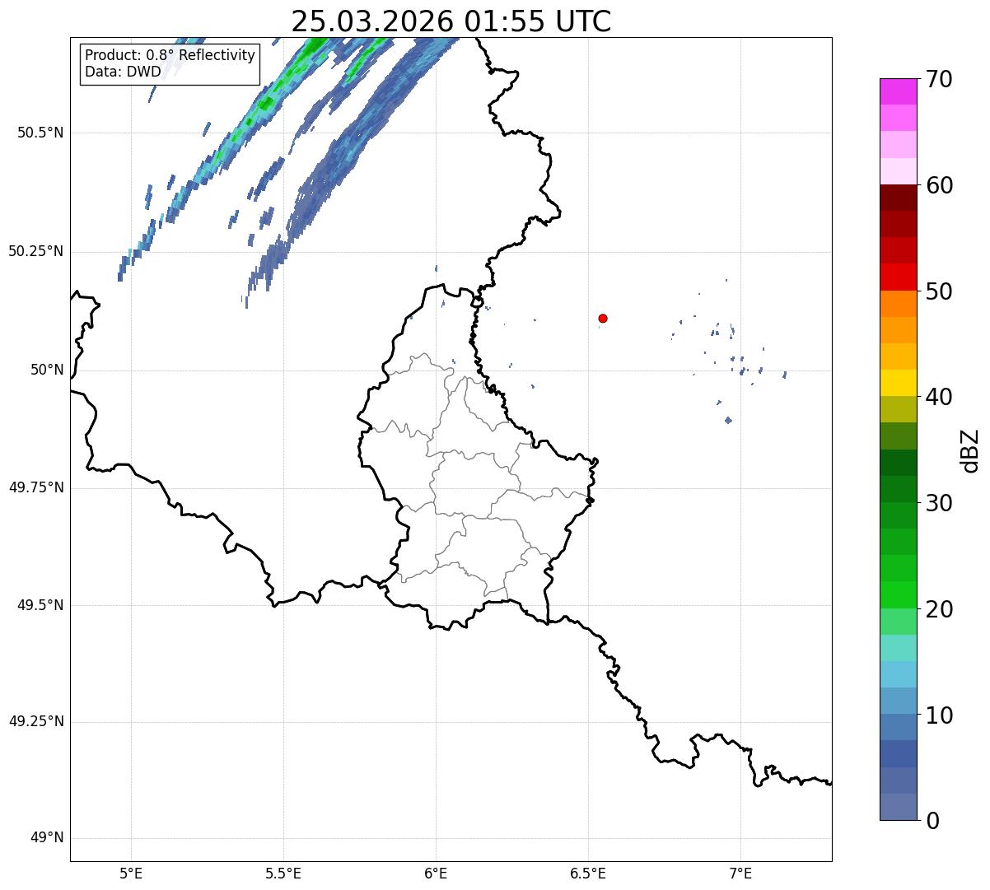Click the title 25.03.2026 01:55 UTC
Viewport: 990px width, 890px height.
[451, 21]
